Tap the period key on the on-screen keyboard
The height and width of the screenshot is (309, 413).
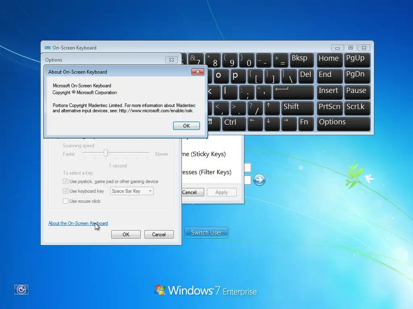point(238,108)
